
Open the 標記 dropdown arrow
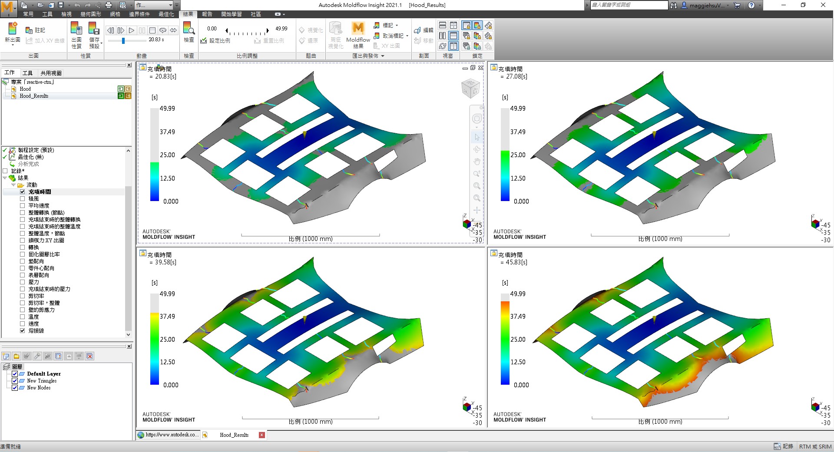(397, 25)
